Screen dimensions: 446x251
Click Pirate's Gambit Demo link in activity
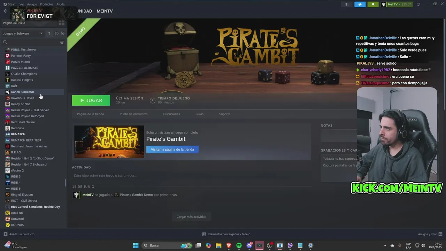tap(136, 195)
